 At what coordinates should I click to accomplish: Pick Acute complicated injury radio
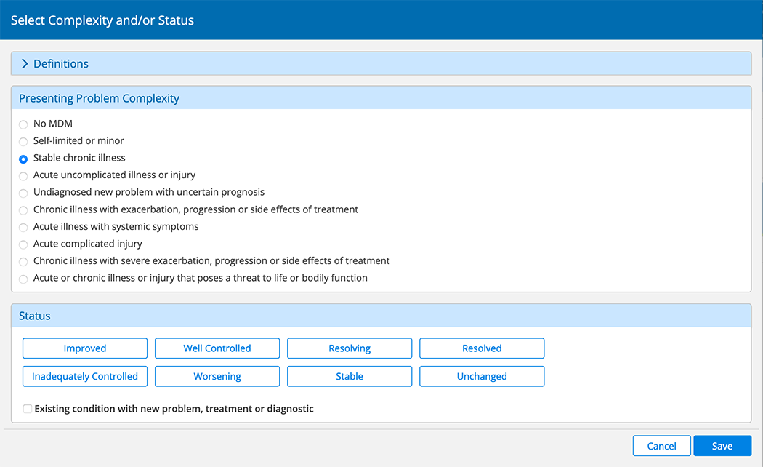[23, 244]
